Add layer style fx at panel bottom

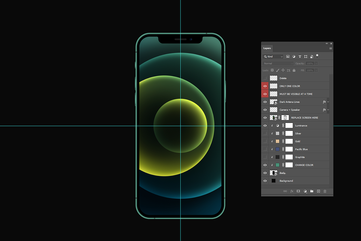pos(292,191)
